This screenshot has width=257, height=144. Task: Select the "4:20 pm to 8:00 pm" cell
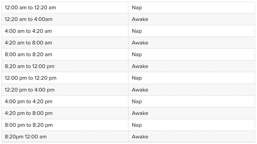[29, 113]
